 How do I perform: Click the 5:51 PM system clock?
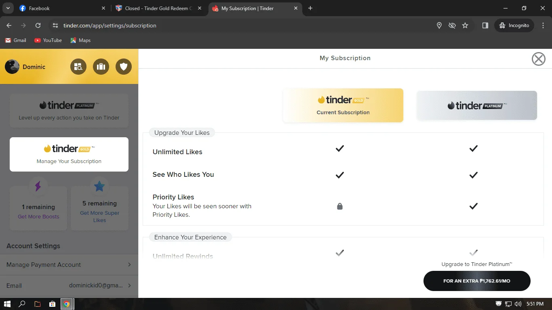pos(535,304)
